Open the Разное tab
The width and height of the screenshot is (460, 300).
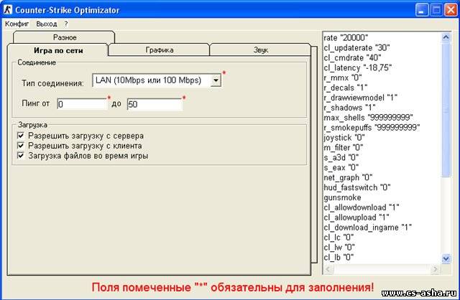pyautogui.click(x=64, y=37)
